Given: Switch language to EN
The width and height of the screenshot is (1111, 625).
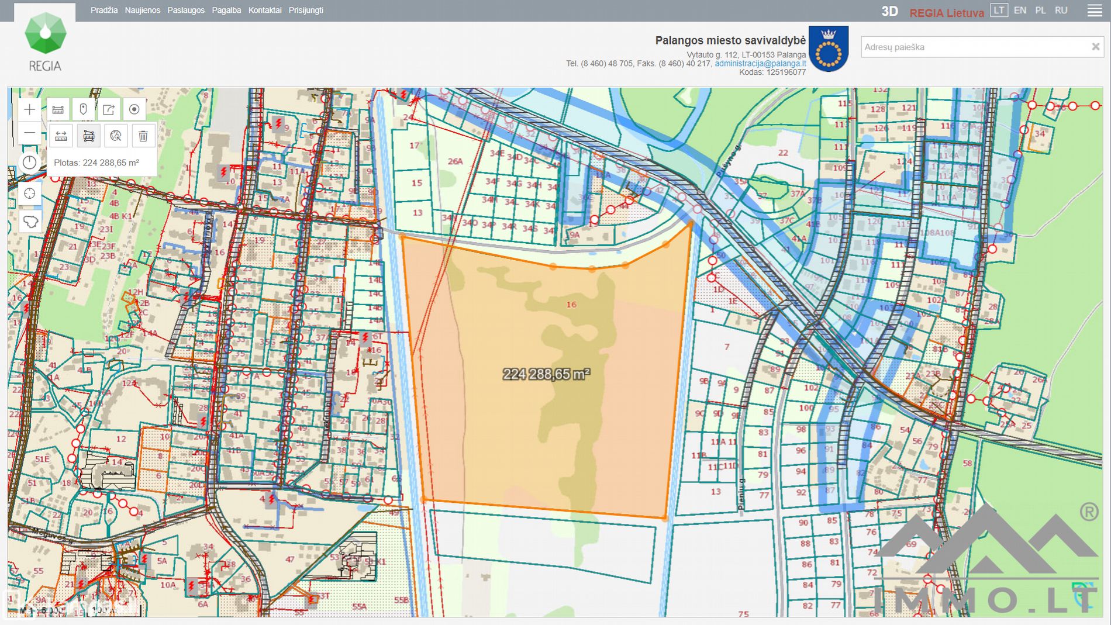Looking at the screenshot, I should pos(1020,11).
